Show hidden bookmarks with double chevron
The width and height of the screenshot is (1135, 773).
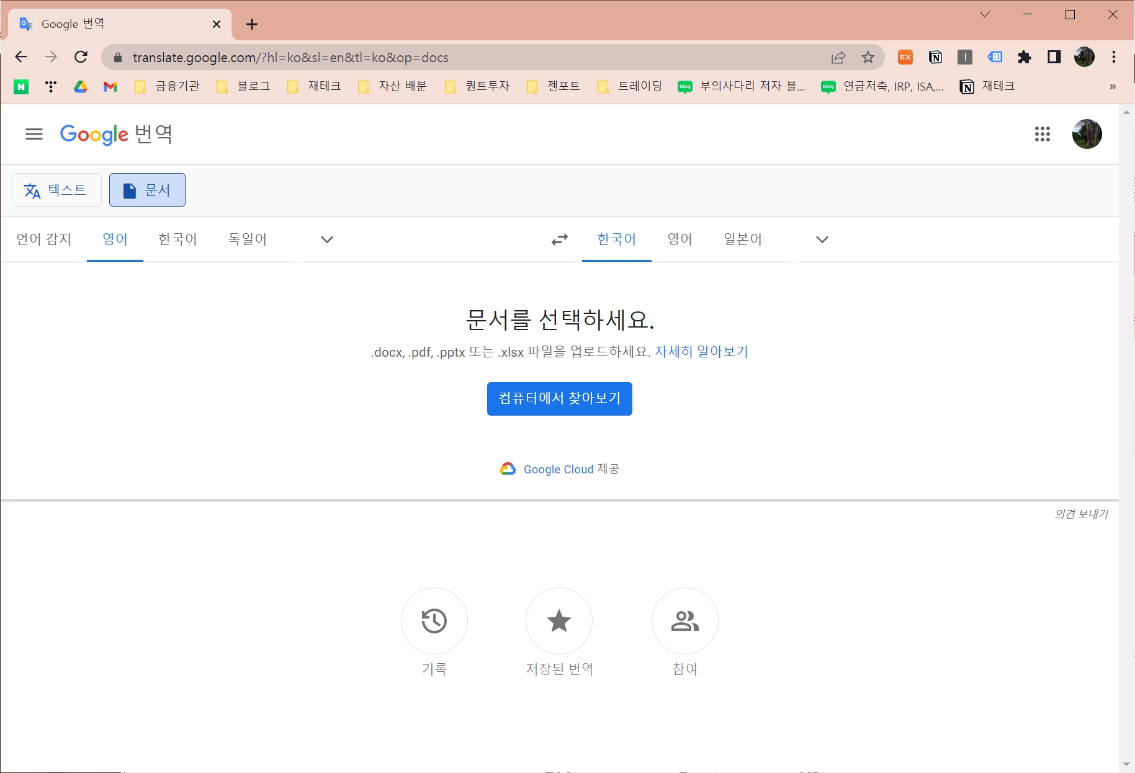click(1113, 87)
